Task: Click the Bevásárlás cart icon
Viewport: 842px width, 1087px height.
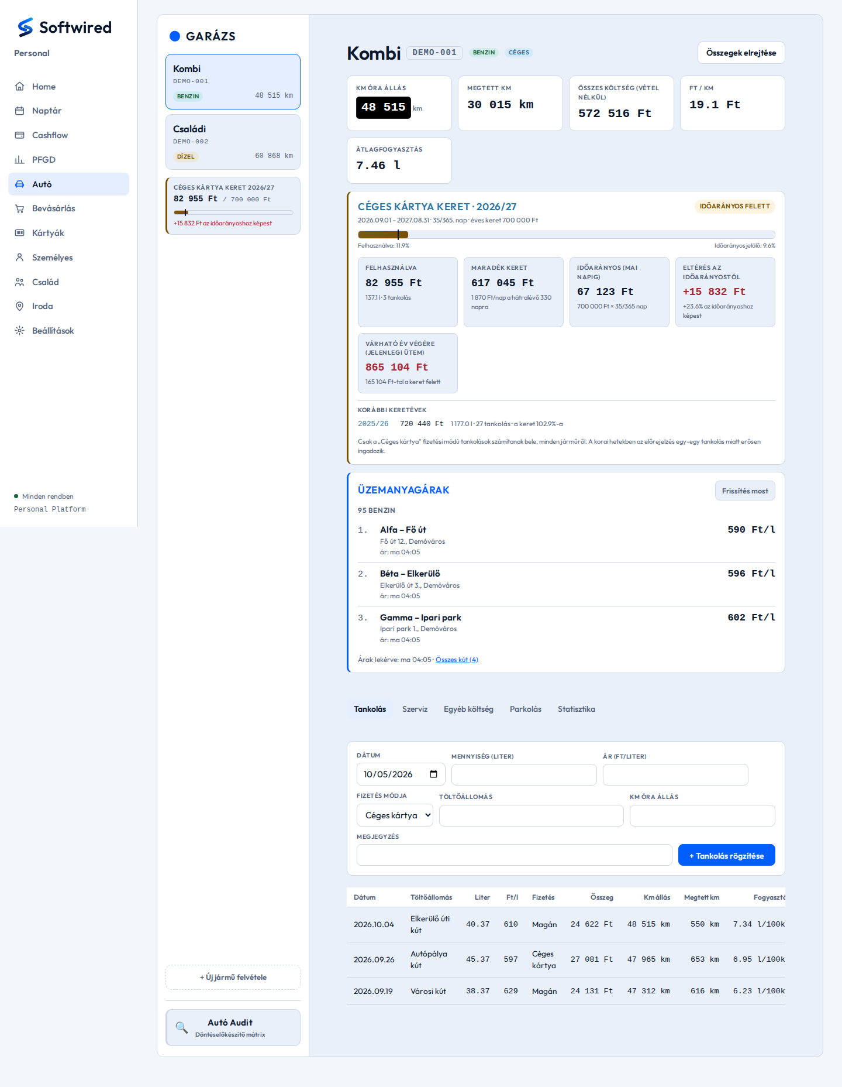Action: pyautogui.click(x=20, y=208)
